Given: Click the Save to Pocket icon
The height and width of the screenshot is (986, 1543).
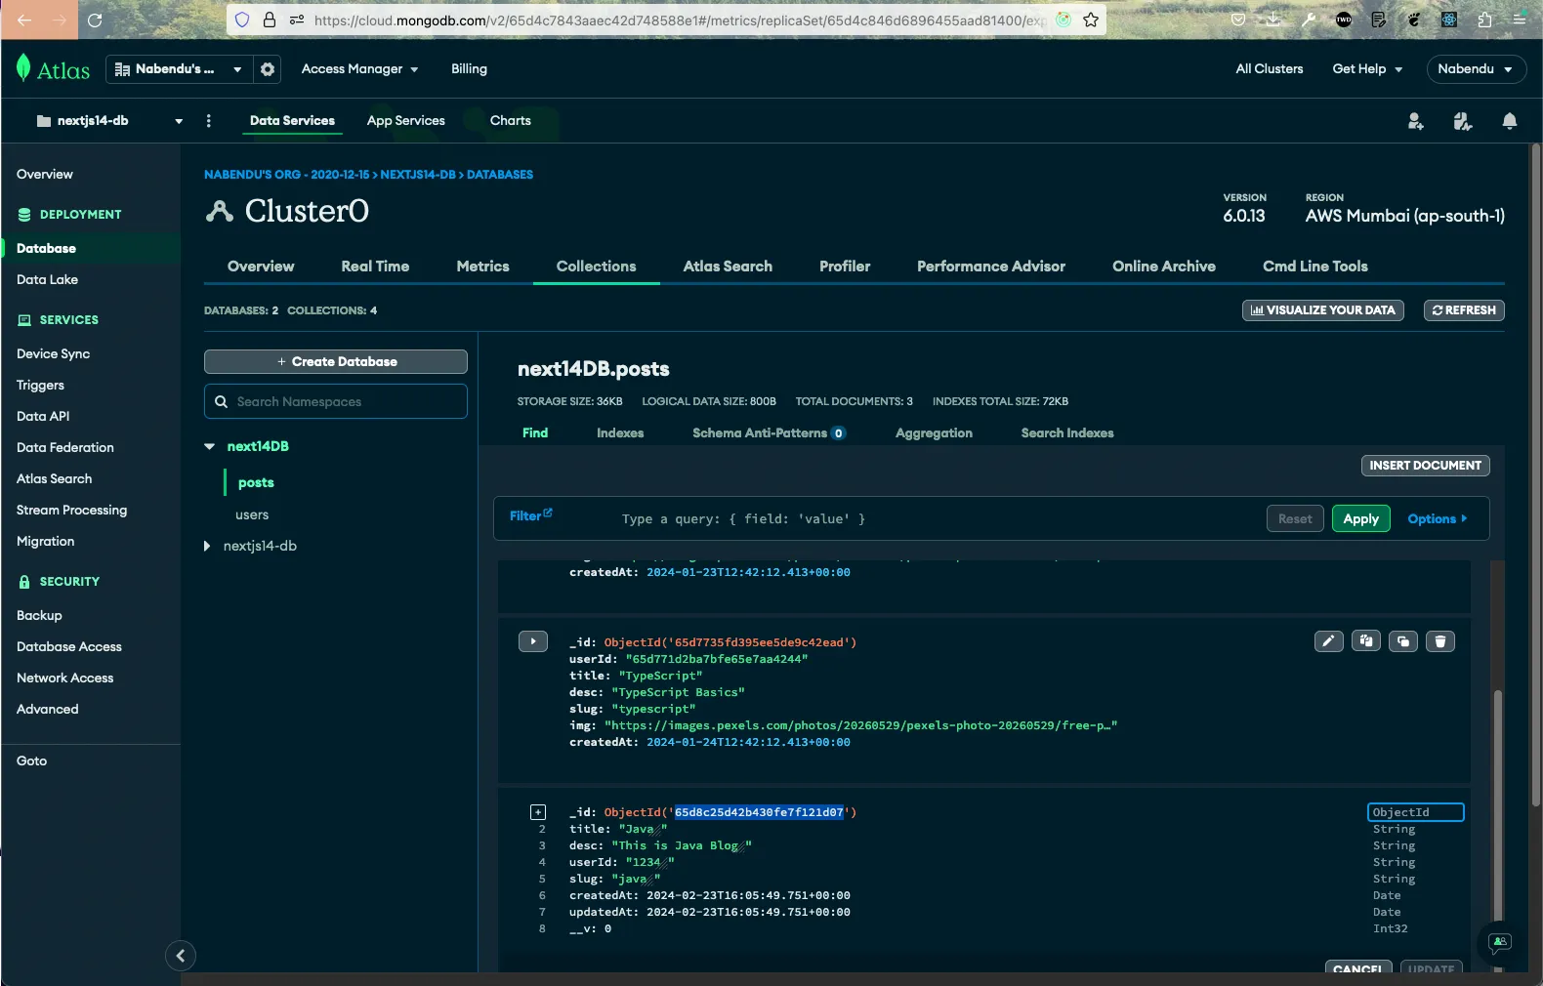Looking at the screenshot, I should (x=1238, y=20).
